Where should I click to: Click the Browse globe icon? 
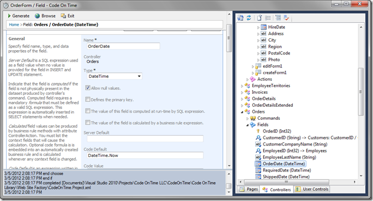click(x=37, y=16)
